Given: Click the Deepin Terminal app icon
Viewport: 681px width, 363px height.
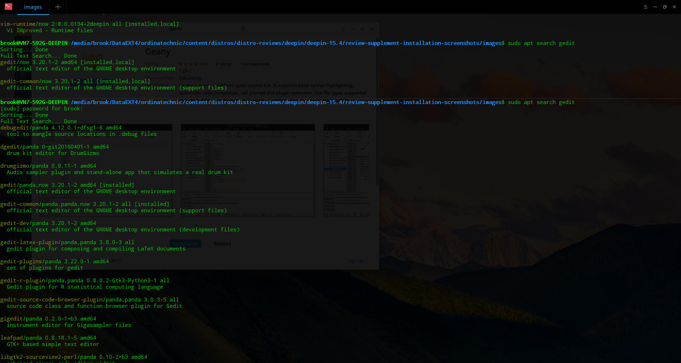Looking at the screenshot, I should (x=8, y=6).
